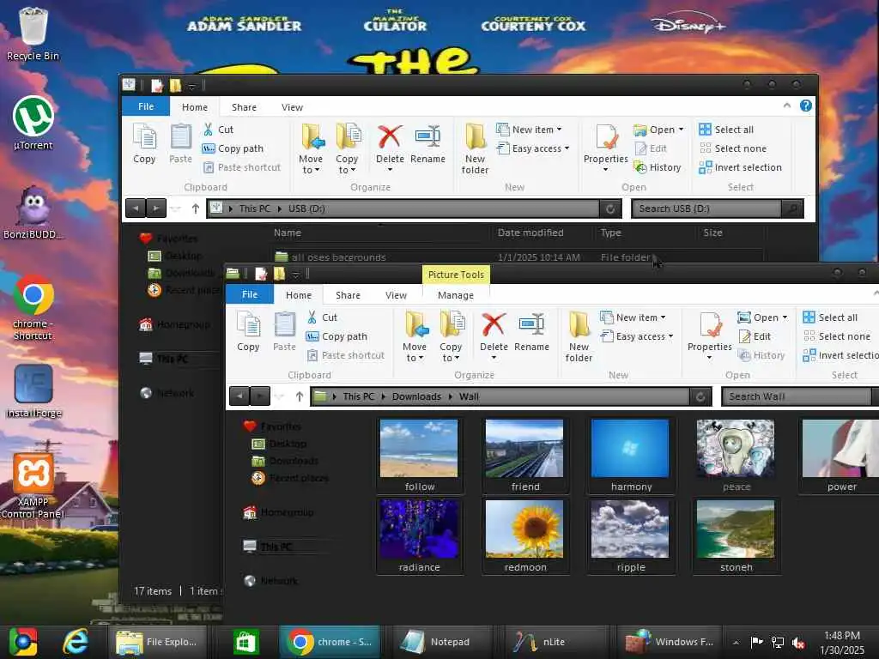This screenshot has width=879, height=659.
Task: Open Easy access dropdown in Wall window
Action: click(637, 336)
